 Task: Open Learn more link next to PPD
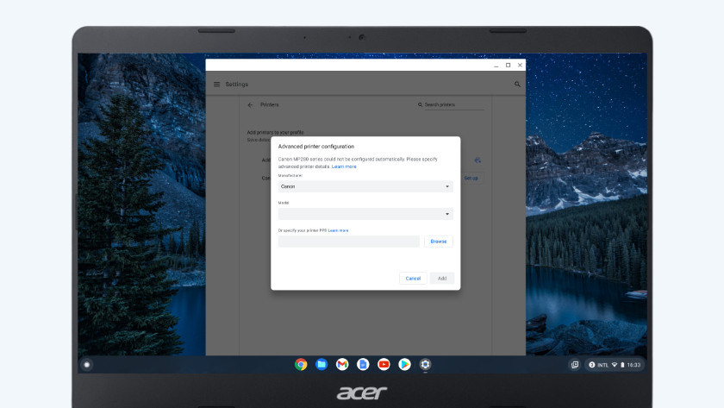click(x=338, y=230)
